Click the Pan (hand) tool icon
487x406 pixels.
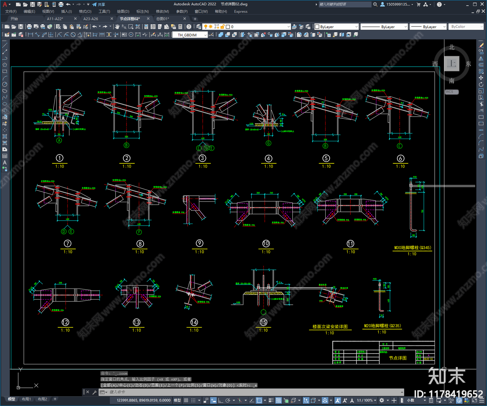click(x=117, y=27)
